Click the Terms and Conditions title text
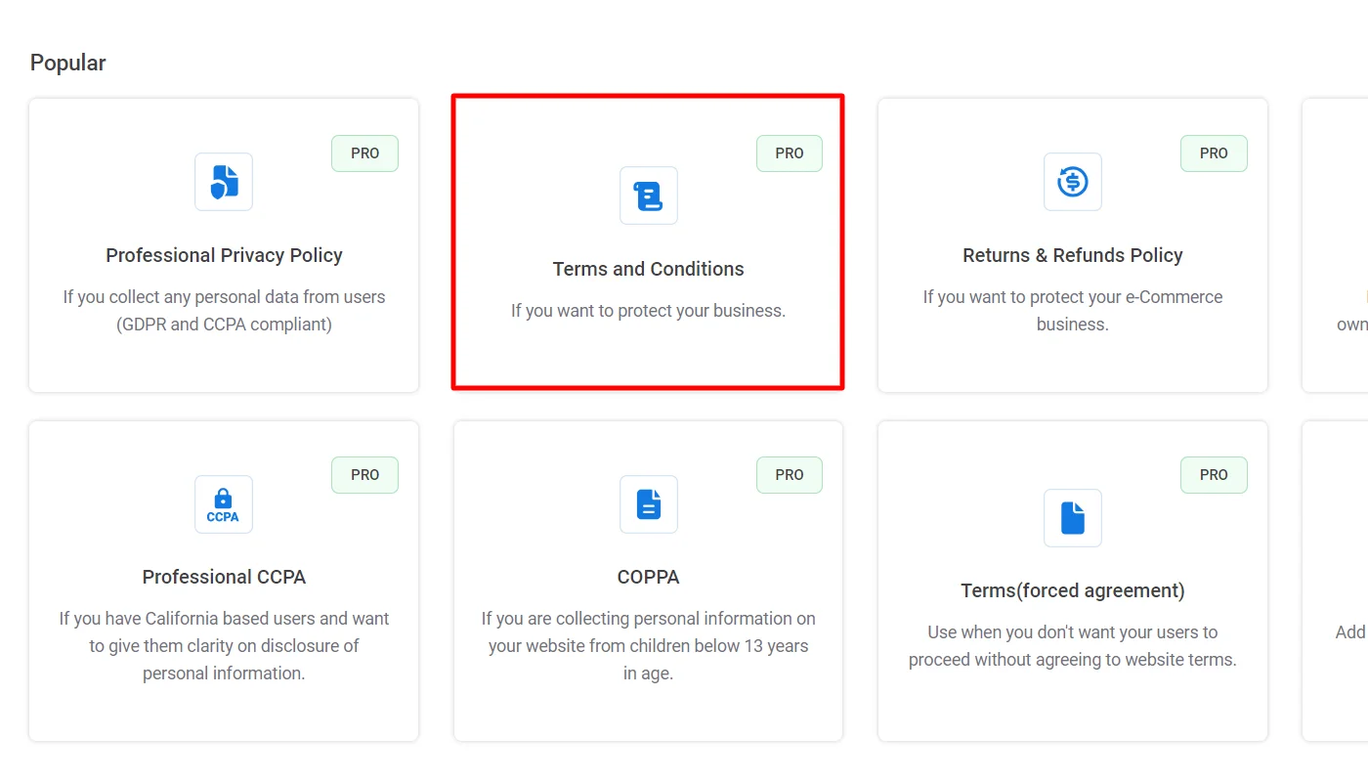Screen dimensions: 1368x782 click(648, 268)
